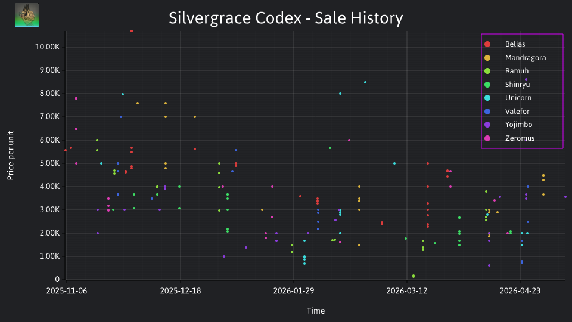Image resolution: width=572 pixels, height=322 pixels.
Task: Click the cyan Unicorn point near 8.50K
Action: coord(365,82)
